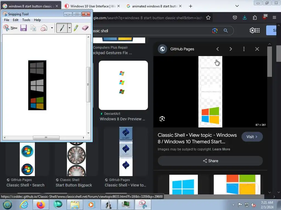Open Google quick settings gear
This screenshot has height=210, width=281.
click(252, 30)
